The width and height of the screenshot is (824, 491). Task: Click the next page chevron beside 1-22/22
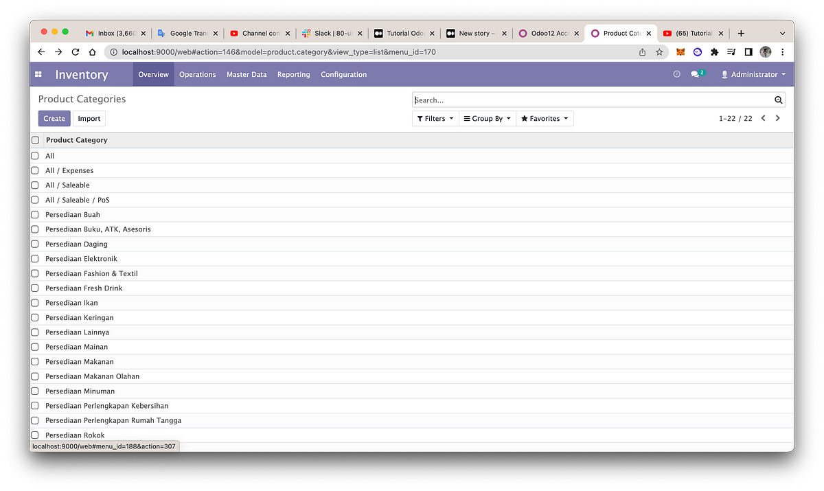coord(778,117)
